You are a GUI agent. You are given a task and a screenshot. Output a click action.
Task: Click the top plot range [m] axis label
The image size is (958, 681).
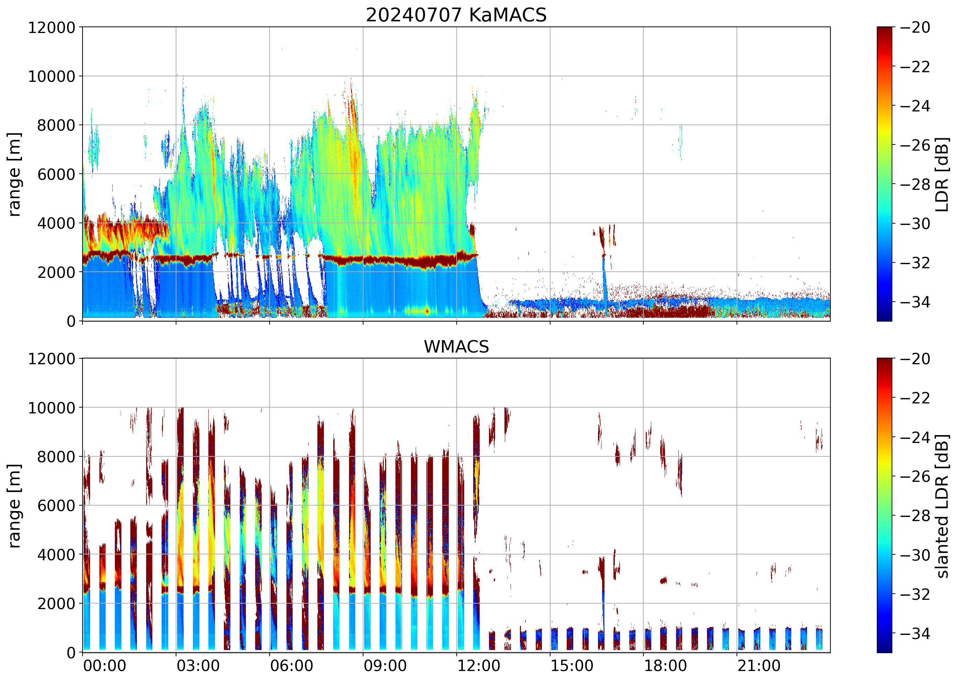click(x=14, y=174)
